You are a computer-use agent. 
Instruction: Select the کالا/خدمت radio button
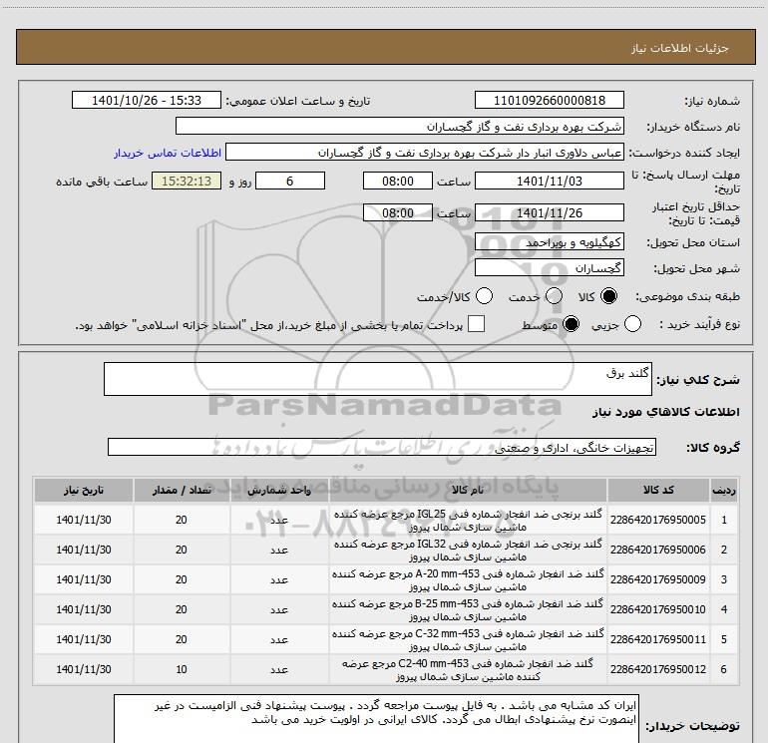tap(484, 296)
